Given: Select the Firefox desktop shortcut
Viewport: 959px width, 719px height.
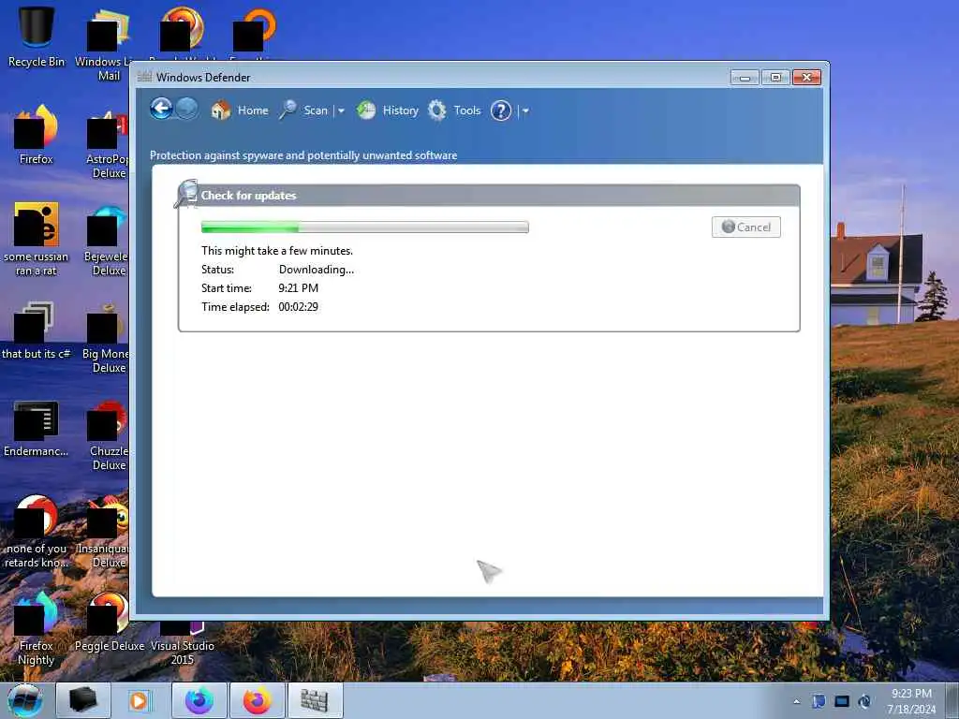Looking at the screenshot, I should 37,135.
